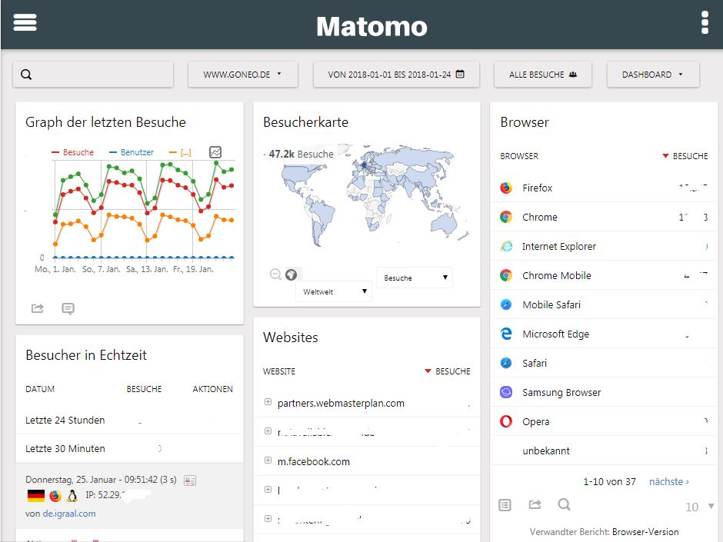
Task: Zoom out the visitor map
Action: click(275, 274)
